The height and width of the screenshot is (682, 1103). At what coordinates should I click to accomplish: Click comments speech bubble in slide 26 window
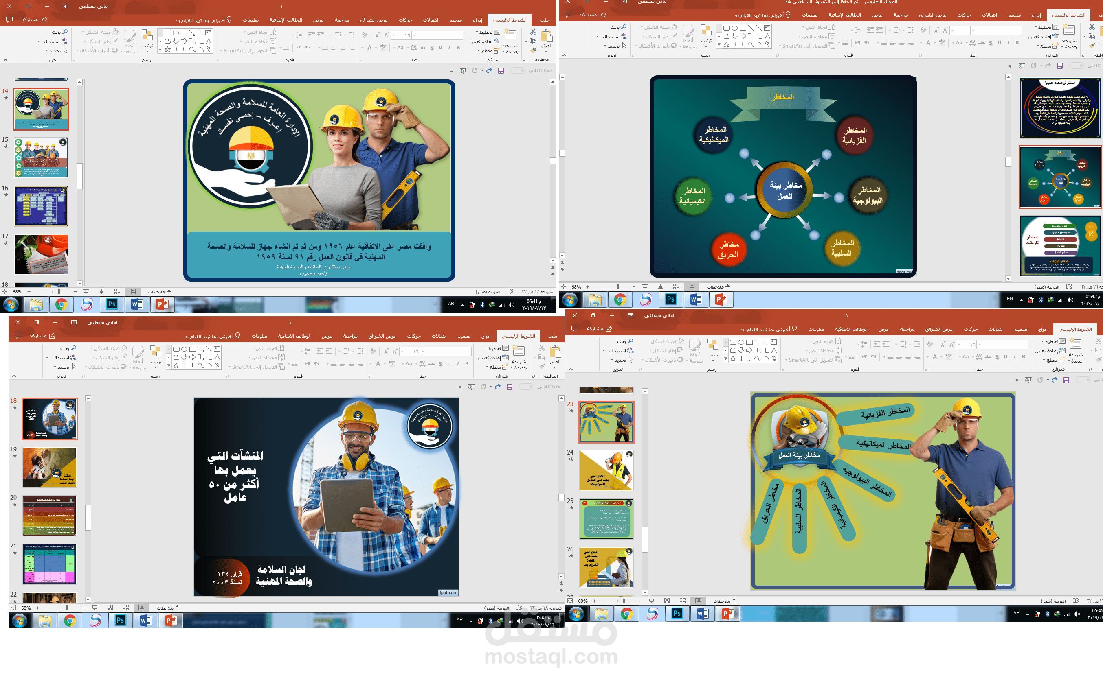569,15
